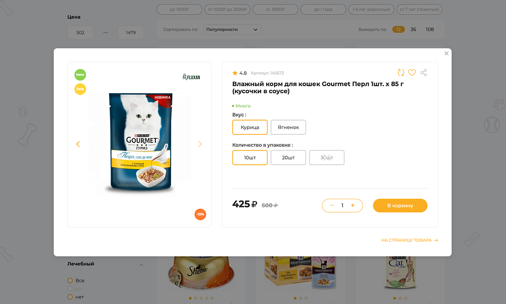The image size is (506, 304).
Task: Click the yellow Sale badge
Action: pyautogui.click(x=80, y=89)
